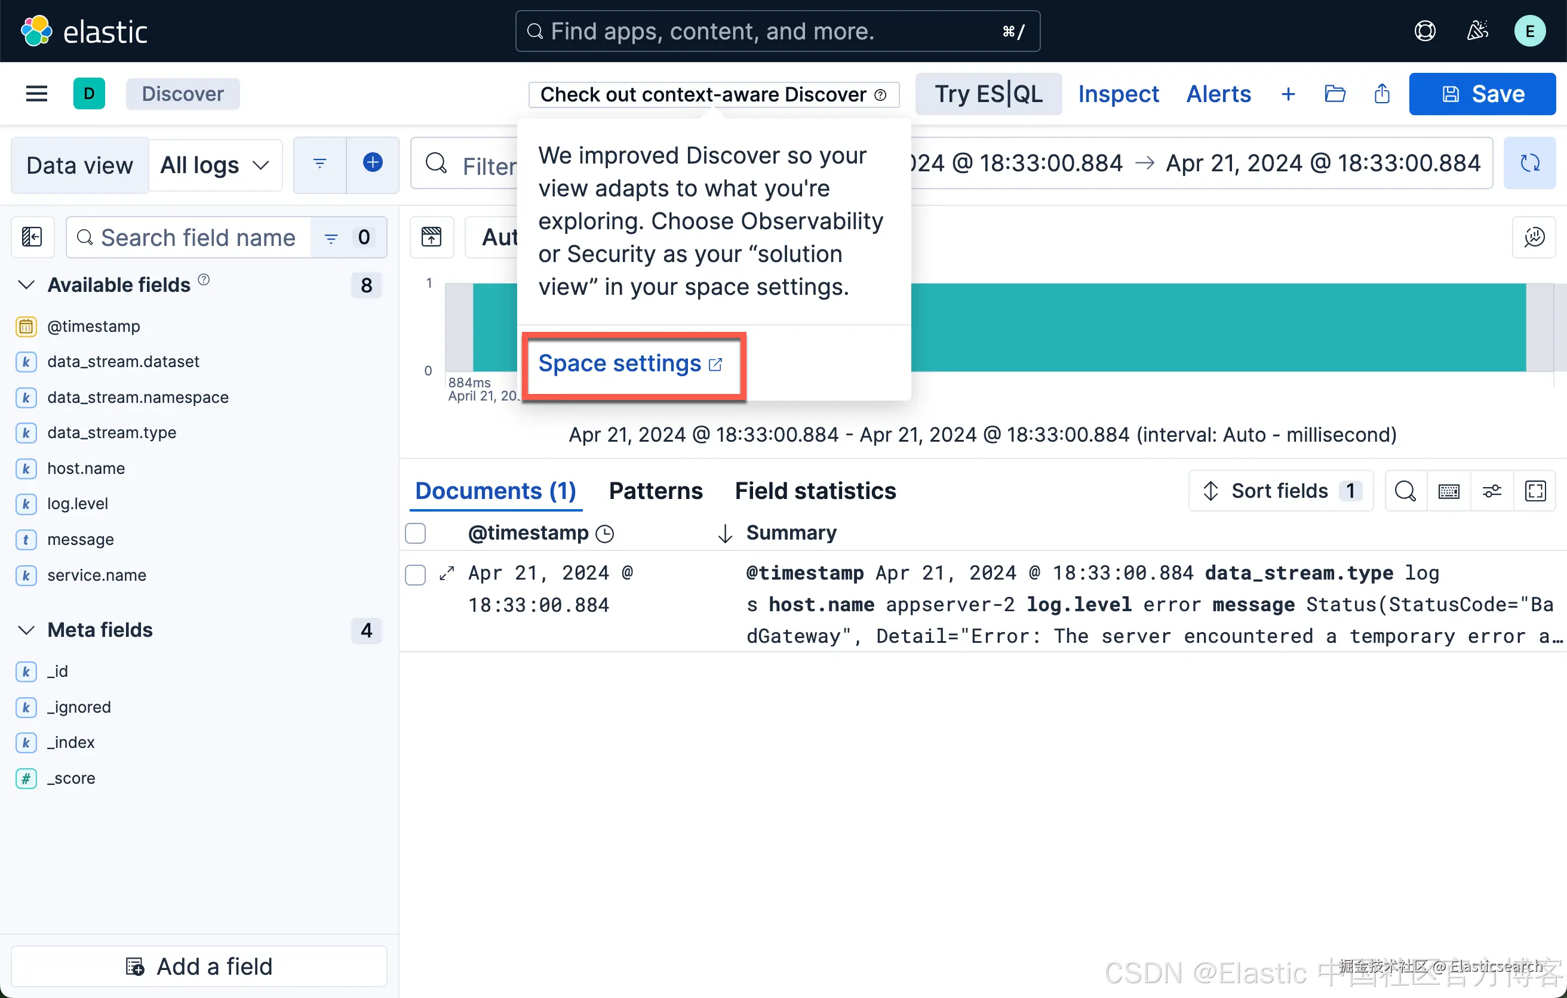
Task: Click the refresh query icon
Action: pyautogui.click(x=1529, y=164)
